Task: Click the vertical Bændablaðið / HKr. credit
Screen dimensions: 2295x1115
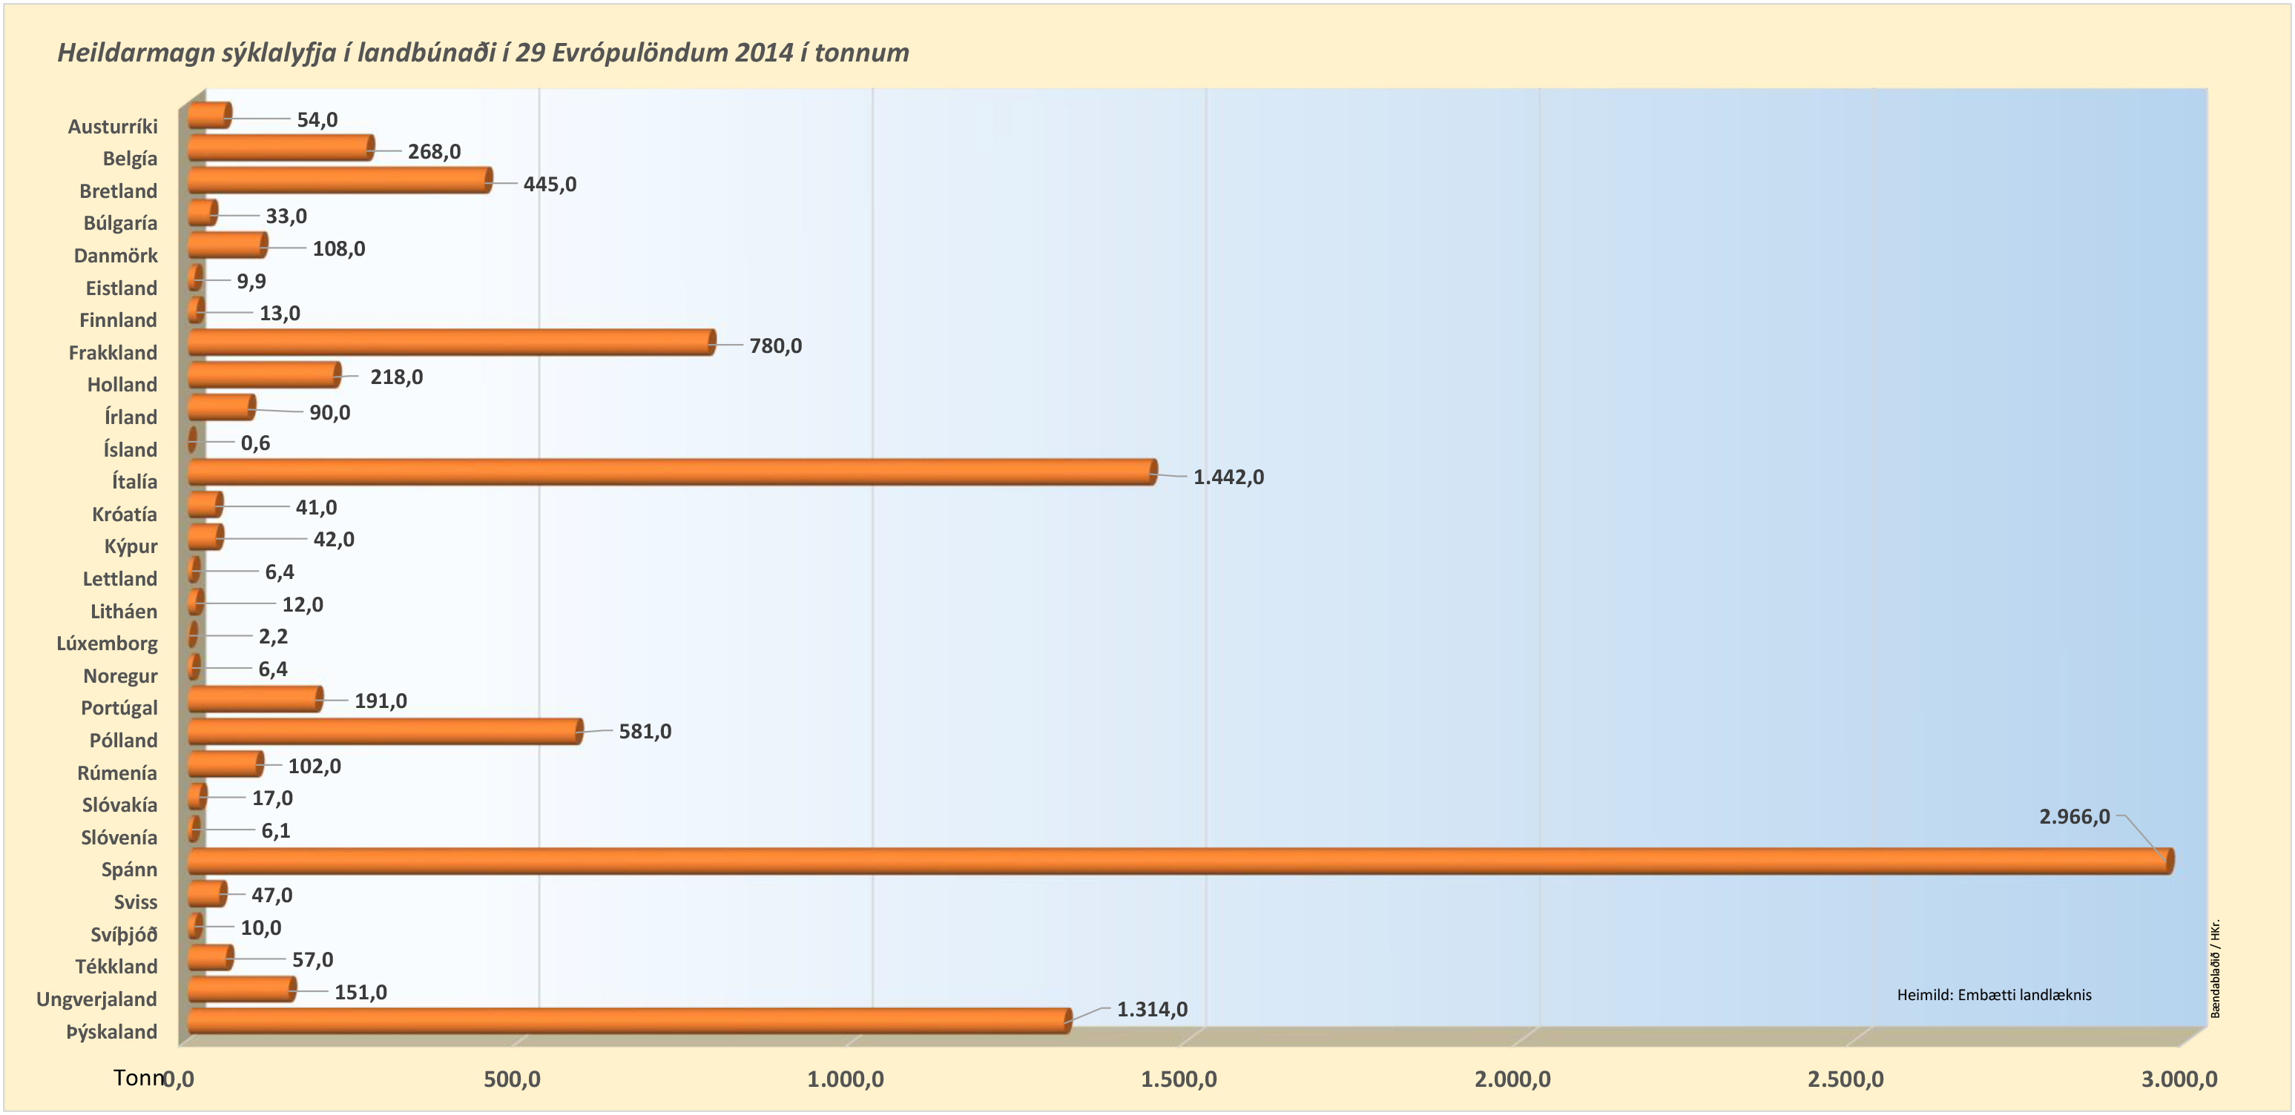Action: (2215, 969)
